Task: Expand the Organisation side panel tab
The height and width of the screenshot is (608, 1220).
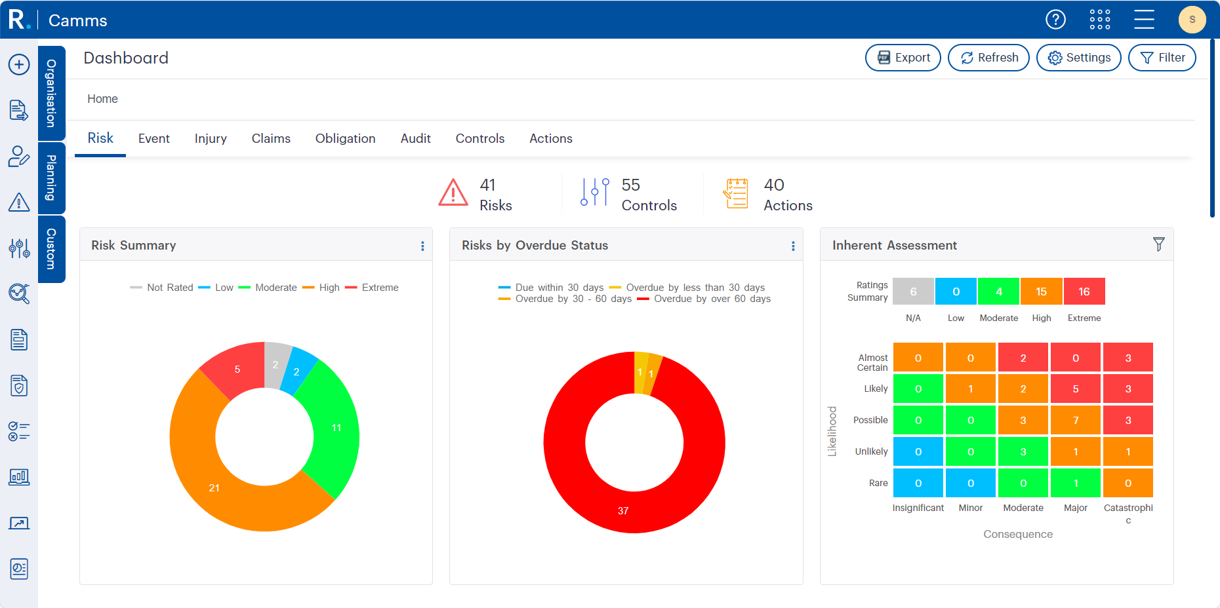Action: click(x=51, y=93)
